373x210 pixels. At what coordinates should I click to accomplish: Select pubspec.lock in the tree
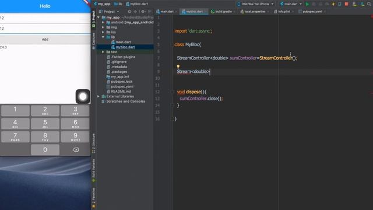tap(122, 82)
